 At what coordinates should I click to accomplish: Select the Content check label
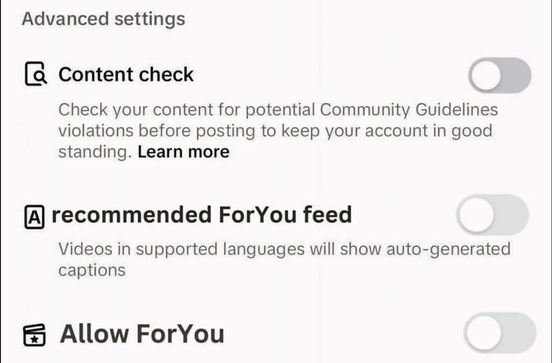click(126, 74)
